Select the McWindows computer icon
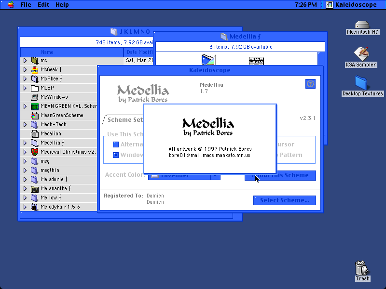This screenshot has width=386, height=289. pyautogui.click(x=35, y=97)
